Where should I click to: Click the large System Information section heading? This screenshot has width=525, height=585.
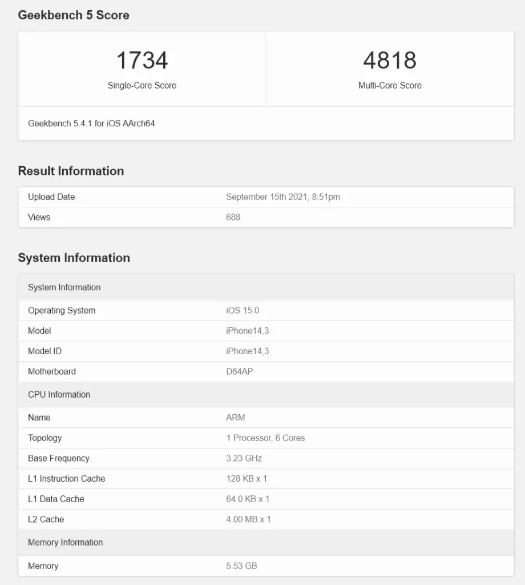click(74, 258)
